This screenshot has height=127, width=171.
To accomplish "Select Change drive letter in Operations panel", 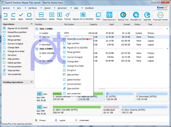I will coord(16,51).
